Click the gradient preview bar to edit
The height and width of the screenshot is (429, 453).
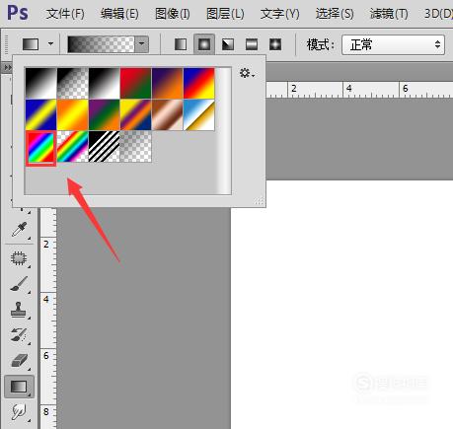pos(101,44)
